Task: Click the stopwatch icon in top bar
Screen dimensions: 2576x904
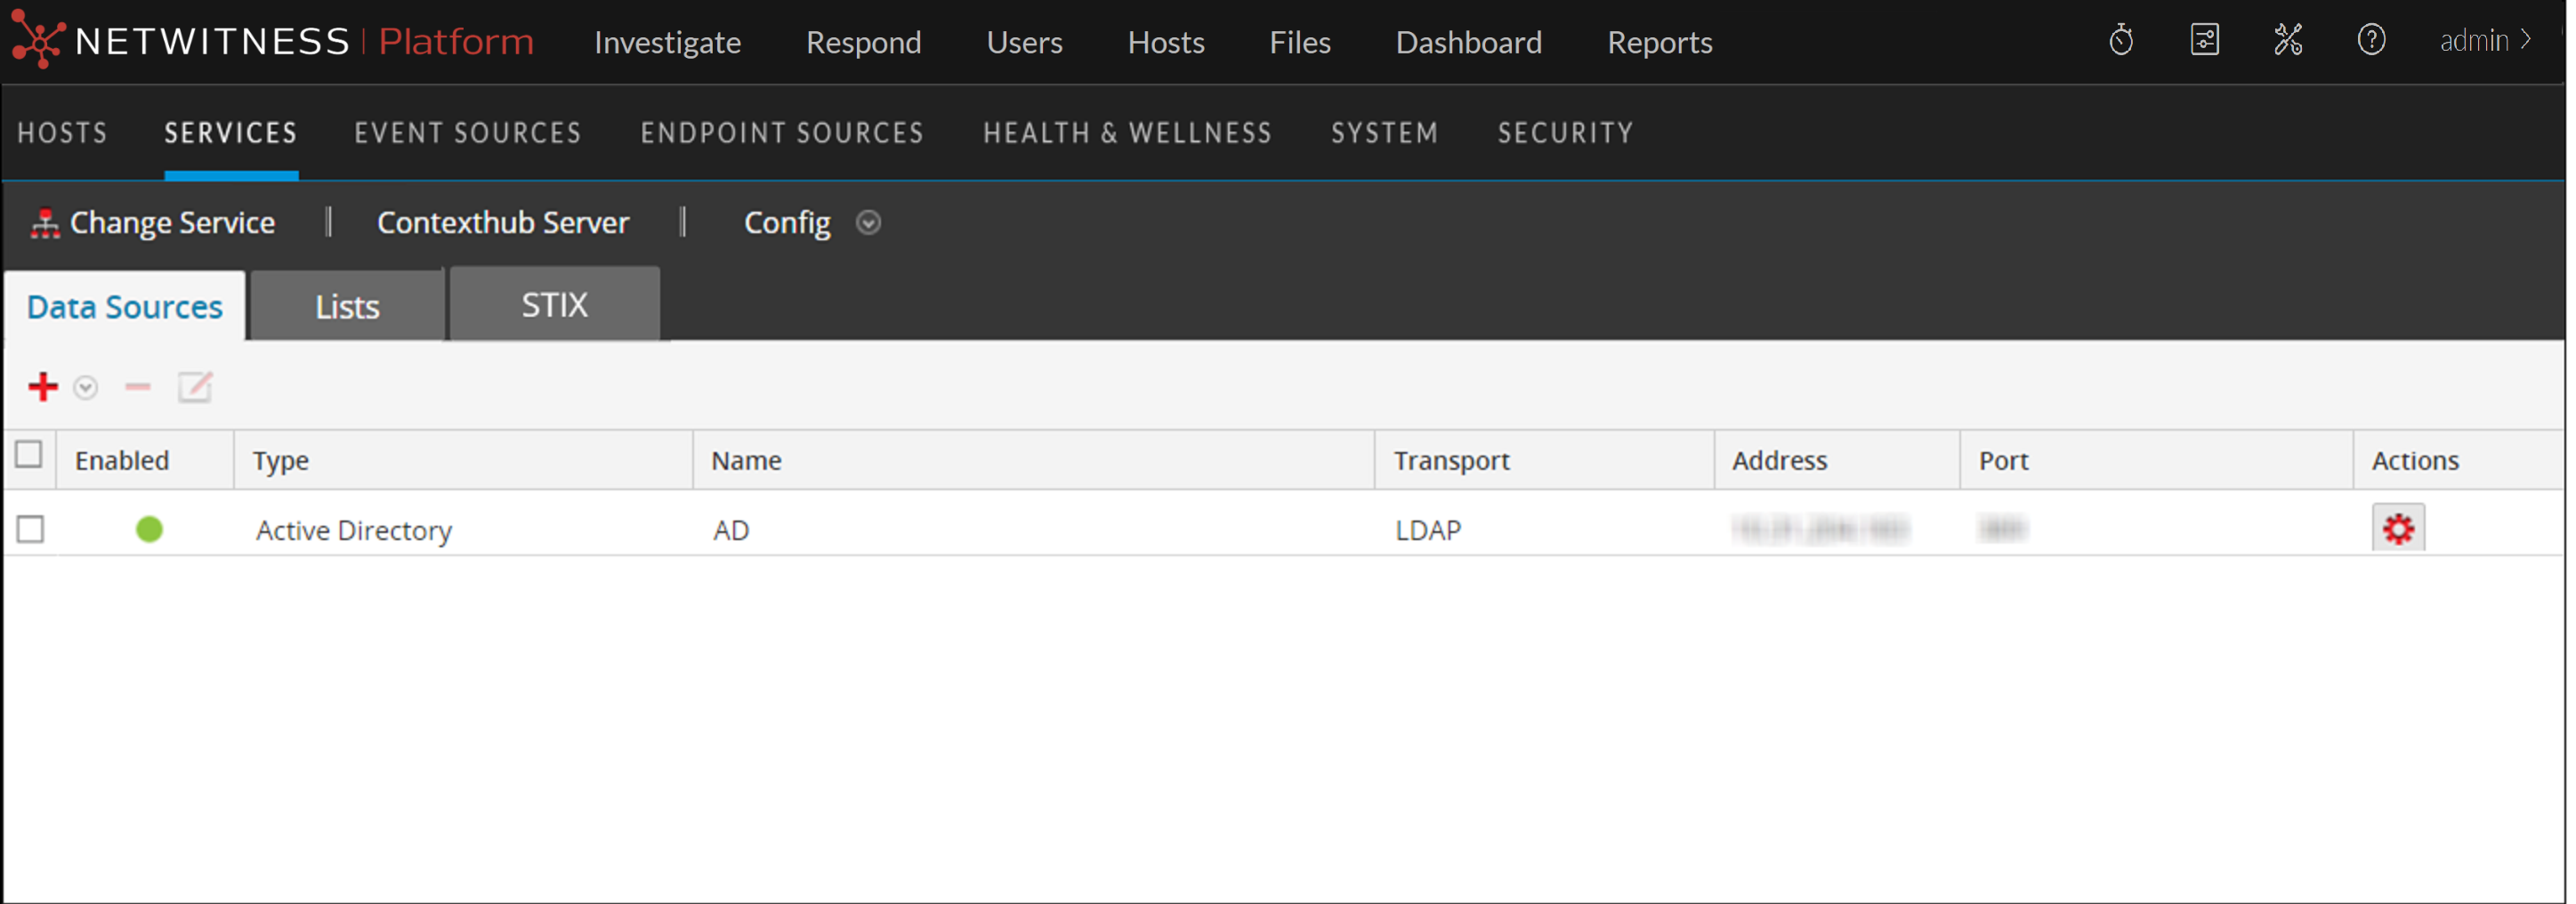Action: (2120, 41)
